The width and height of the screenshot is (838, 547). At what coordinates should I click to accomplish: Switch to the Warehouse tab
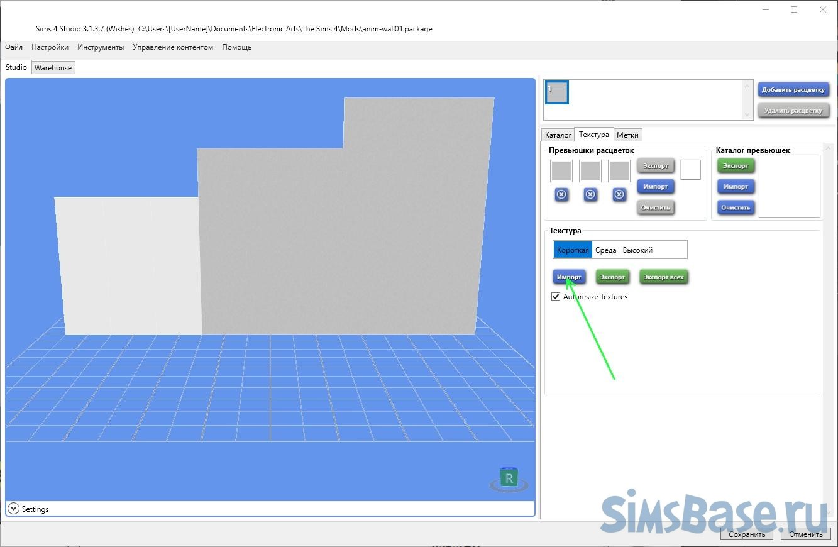[x=53, y=68]
